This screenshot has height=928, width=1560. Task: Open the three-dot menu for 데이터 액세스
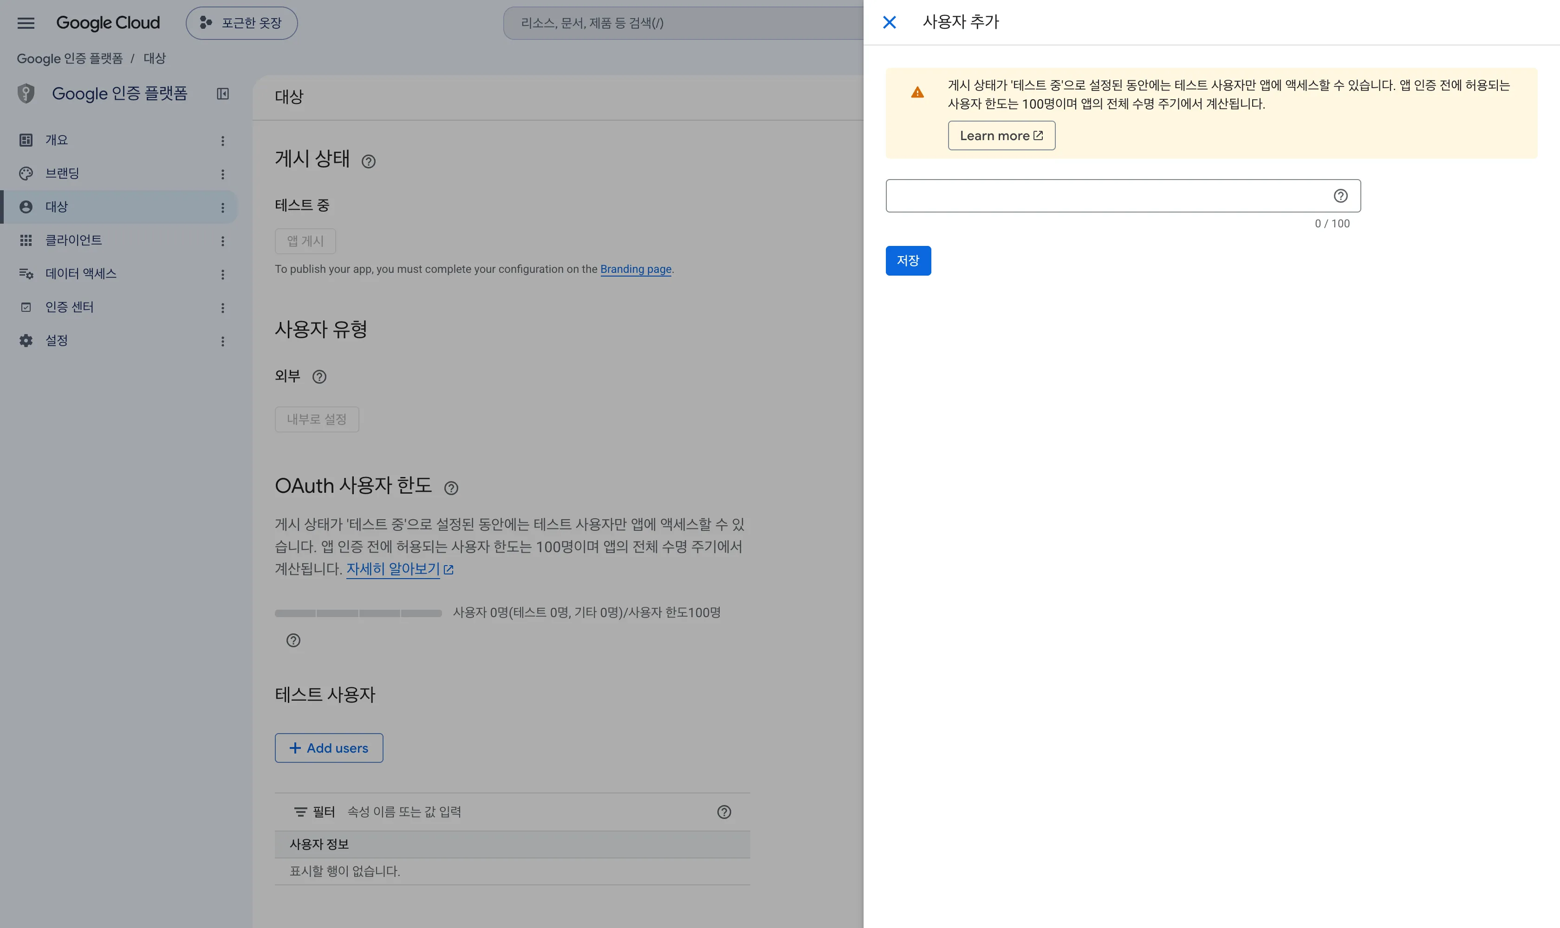click(223, 275)
